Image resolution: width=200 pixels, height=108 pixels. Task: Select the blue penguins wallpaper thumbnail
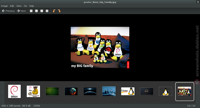coord(109,91)
